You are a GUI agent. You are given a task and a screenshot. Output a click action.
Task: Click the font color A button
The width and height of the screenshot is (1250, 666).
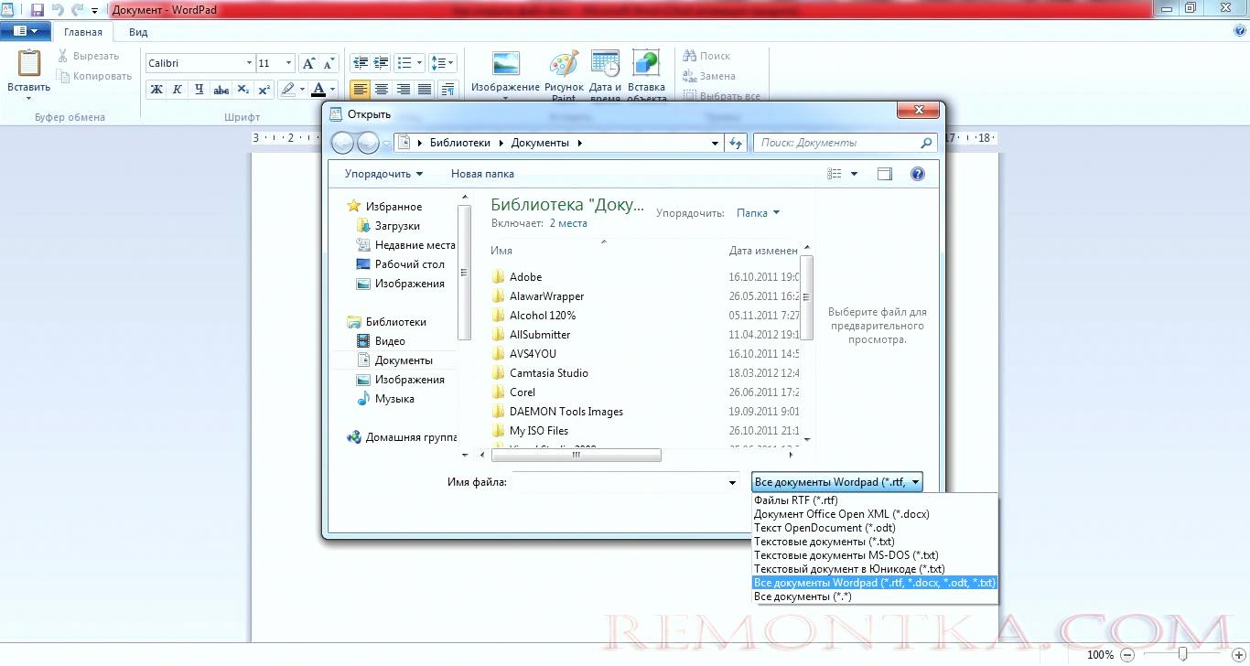tap(318, 90)
